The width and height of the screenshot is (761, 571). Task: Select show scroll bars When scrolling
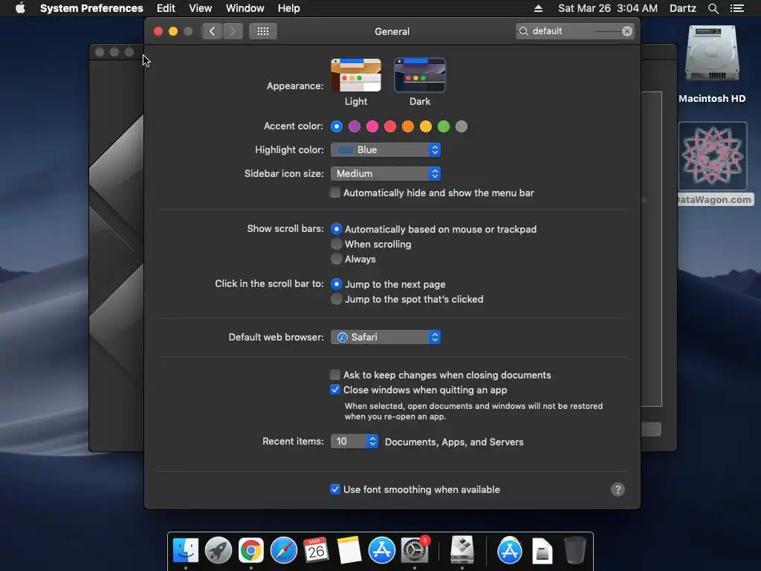point(337,244)
